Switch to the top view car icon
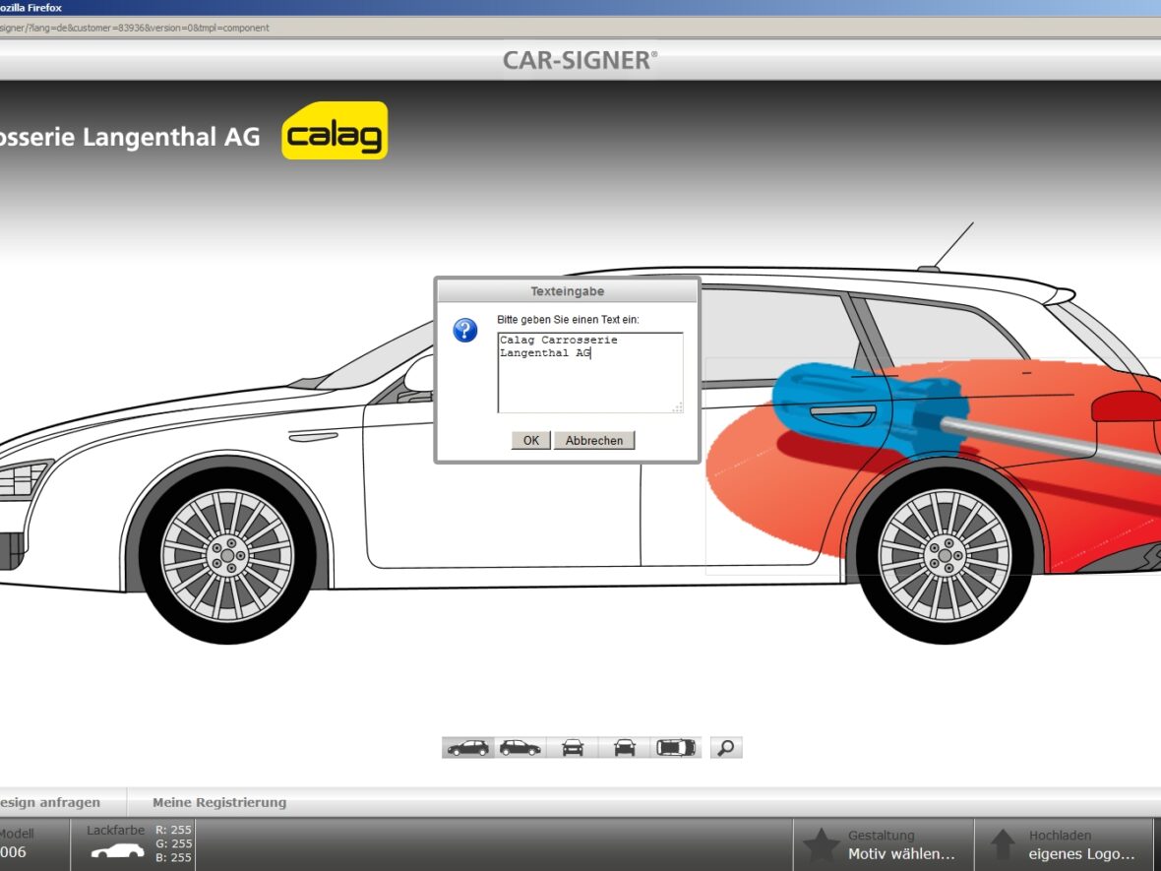Image resolution: width=1161 pixels, height=871 pixels. pyautogui.click(x=676, y=748)
